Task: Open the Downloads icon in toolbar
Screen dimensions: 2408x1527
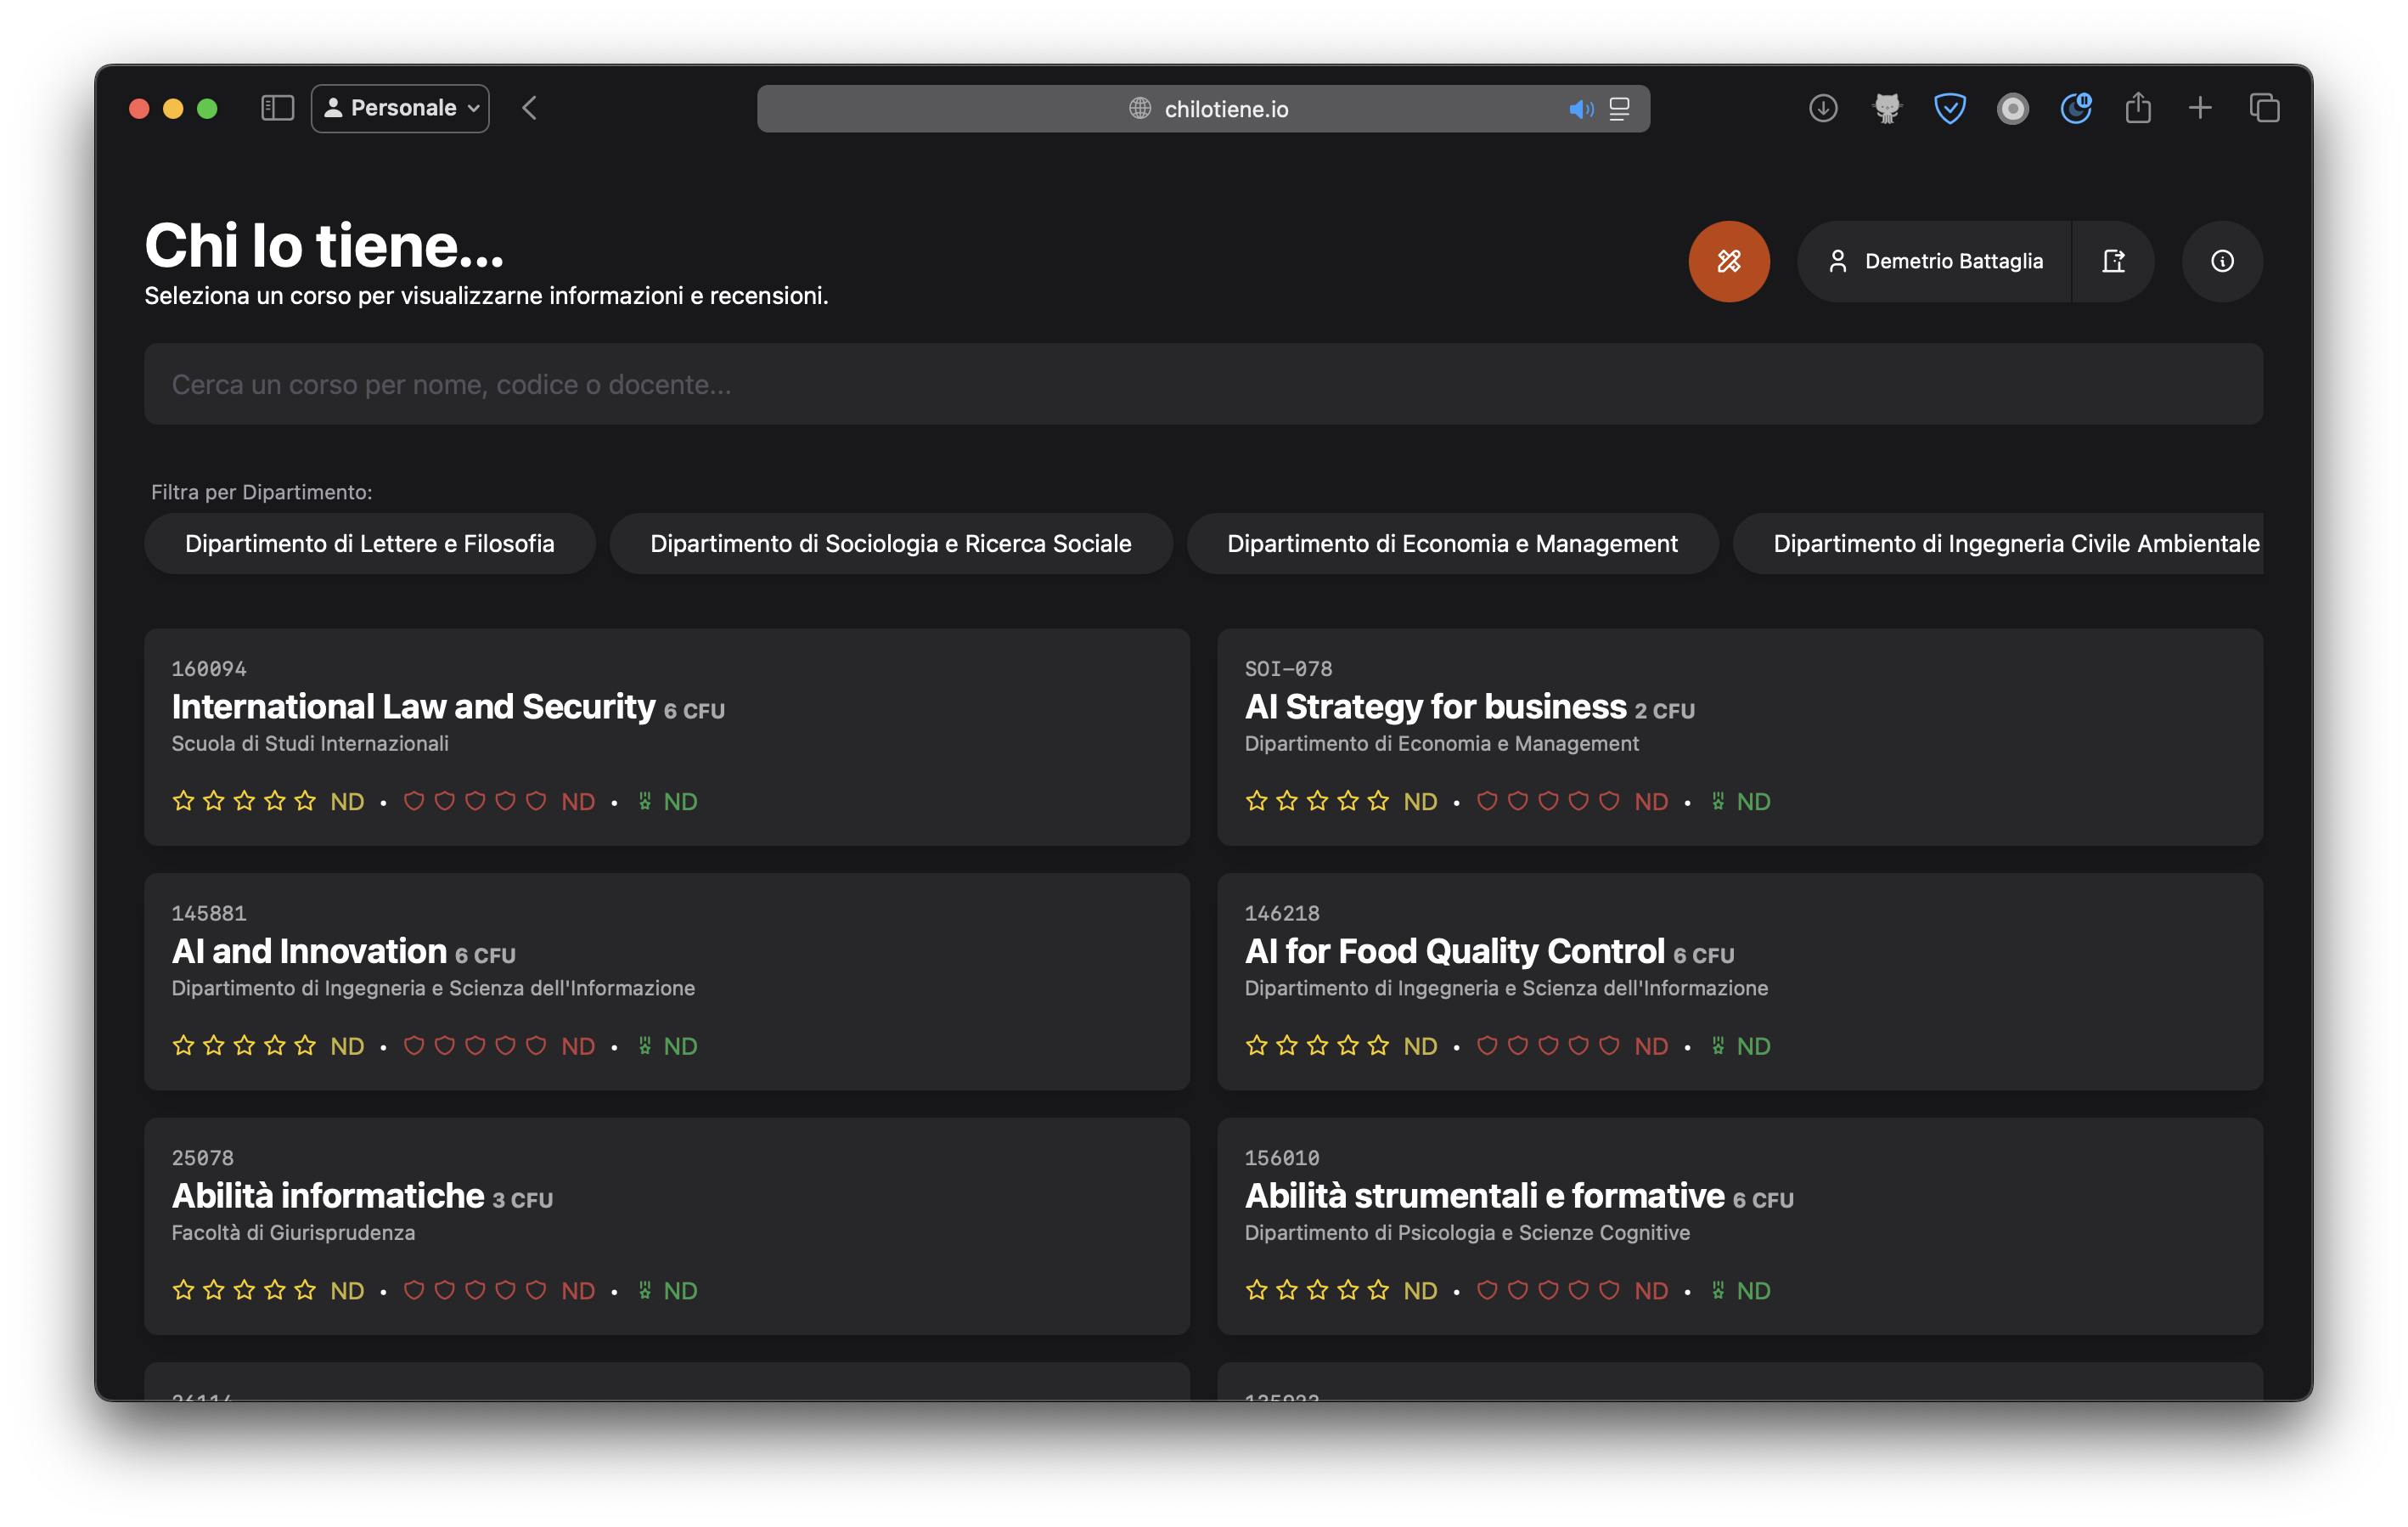Action: click(1822, 108)
